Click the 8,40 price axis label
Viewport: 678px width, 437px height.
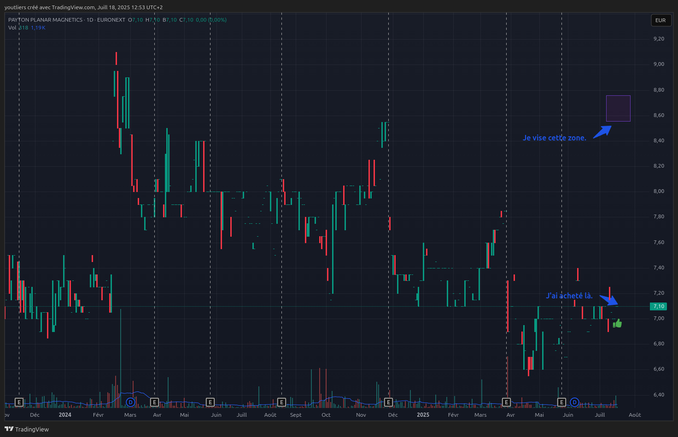659,140
